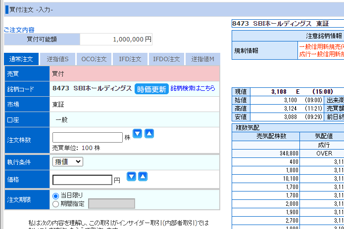Click the (15:00) timestamp in the 現値 row

point(323,92)
